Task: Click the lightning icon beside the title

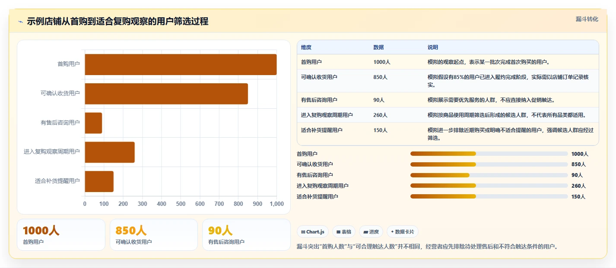Action: pos(21,22)
